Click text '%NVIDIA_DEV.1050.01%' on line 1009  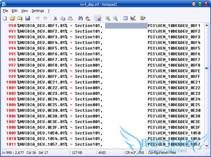tap(42, 133)
